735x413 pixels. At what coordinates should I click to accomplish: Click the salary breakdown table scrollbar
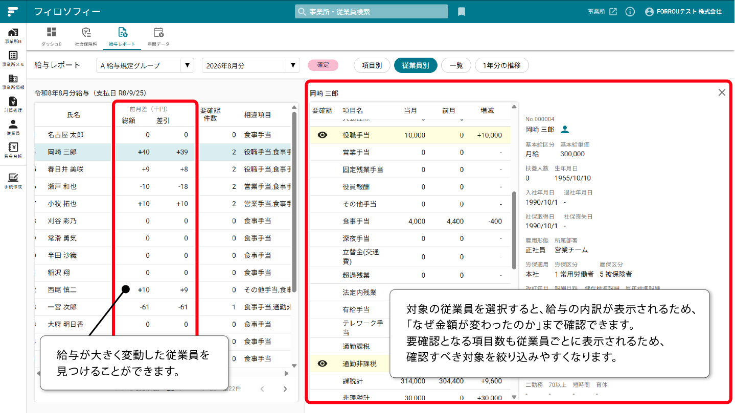(514, 230)
